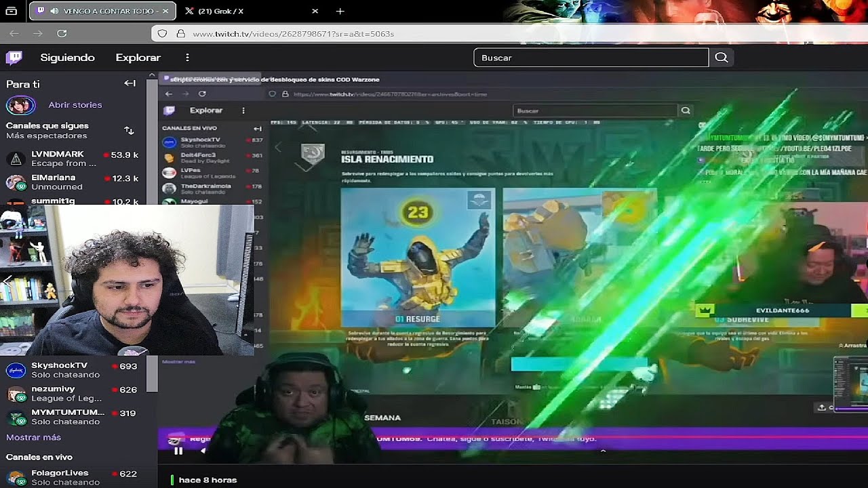Click the inner stream Buscar search field
The height and width of the screenshot is (488, 868).
pos(595,110)
